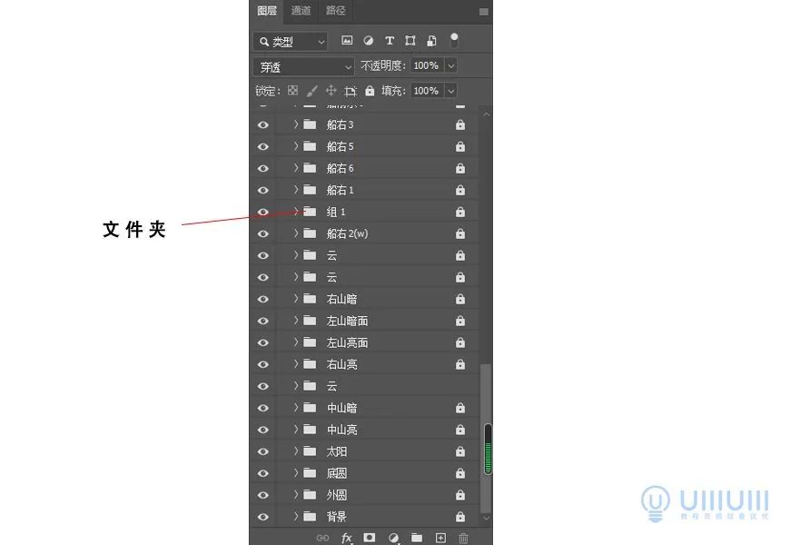Viewport: 790px width, 545px height.
Task: Add a layer mask icon
Action: pos(369,538)
